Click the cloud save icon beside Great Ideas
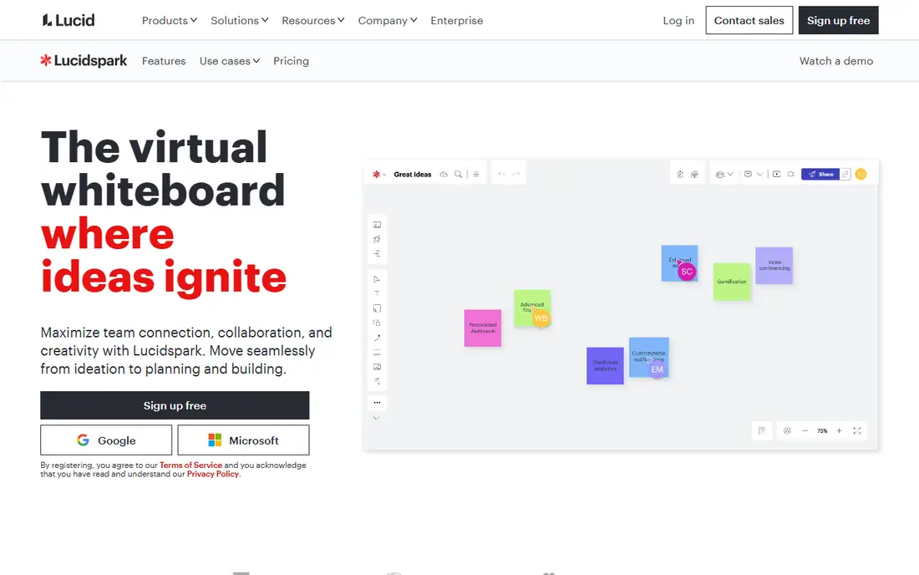This screenshot has height=575, width=919. coord(444,174)
